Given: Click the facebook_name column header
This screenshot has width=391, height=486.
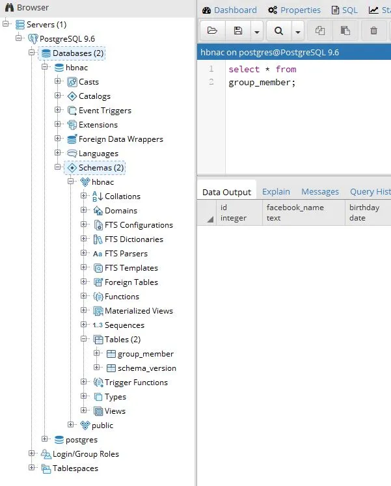Looking at the screenshot, I should (x=303, y=213).
